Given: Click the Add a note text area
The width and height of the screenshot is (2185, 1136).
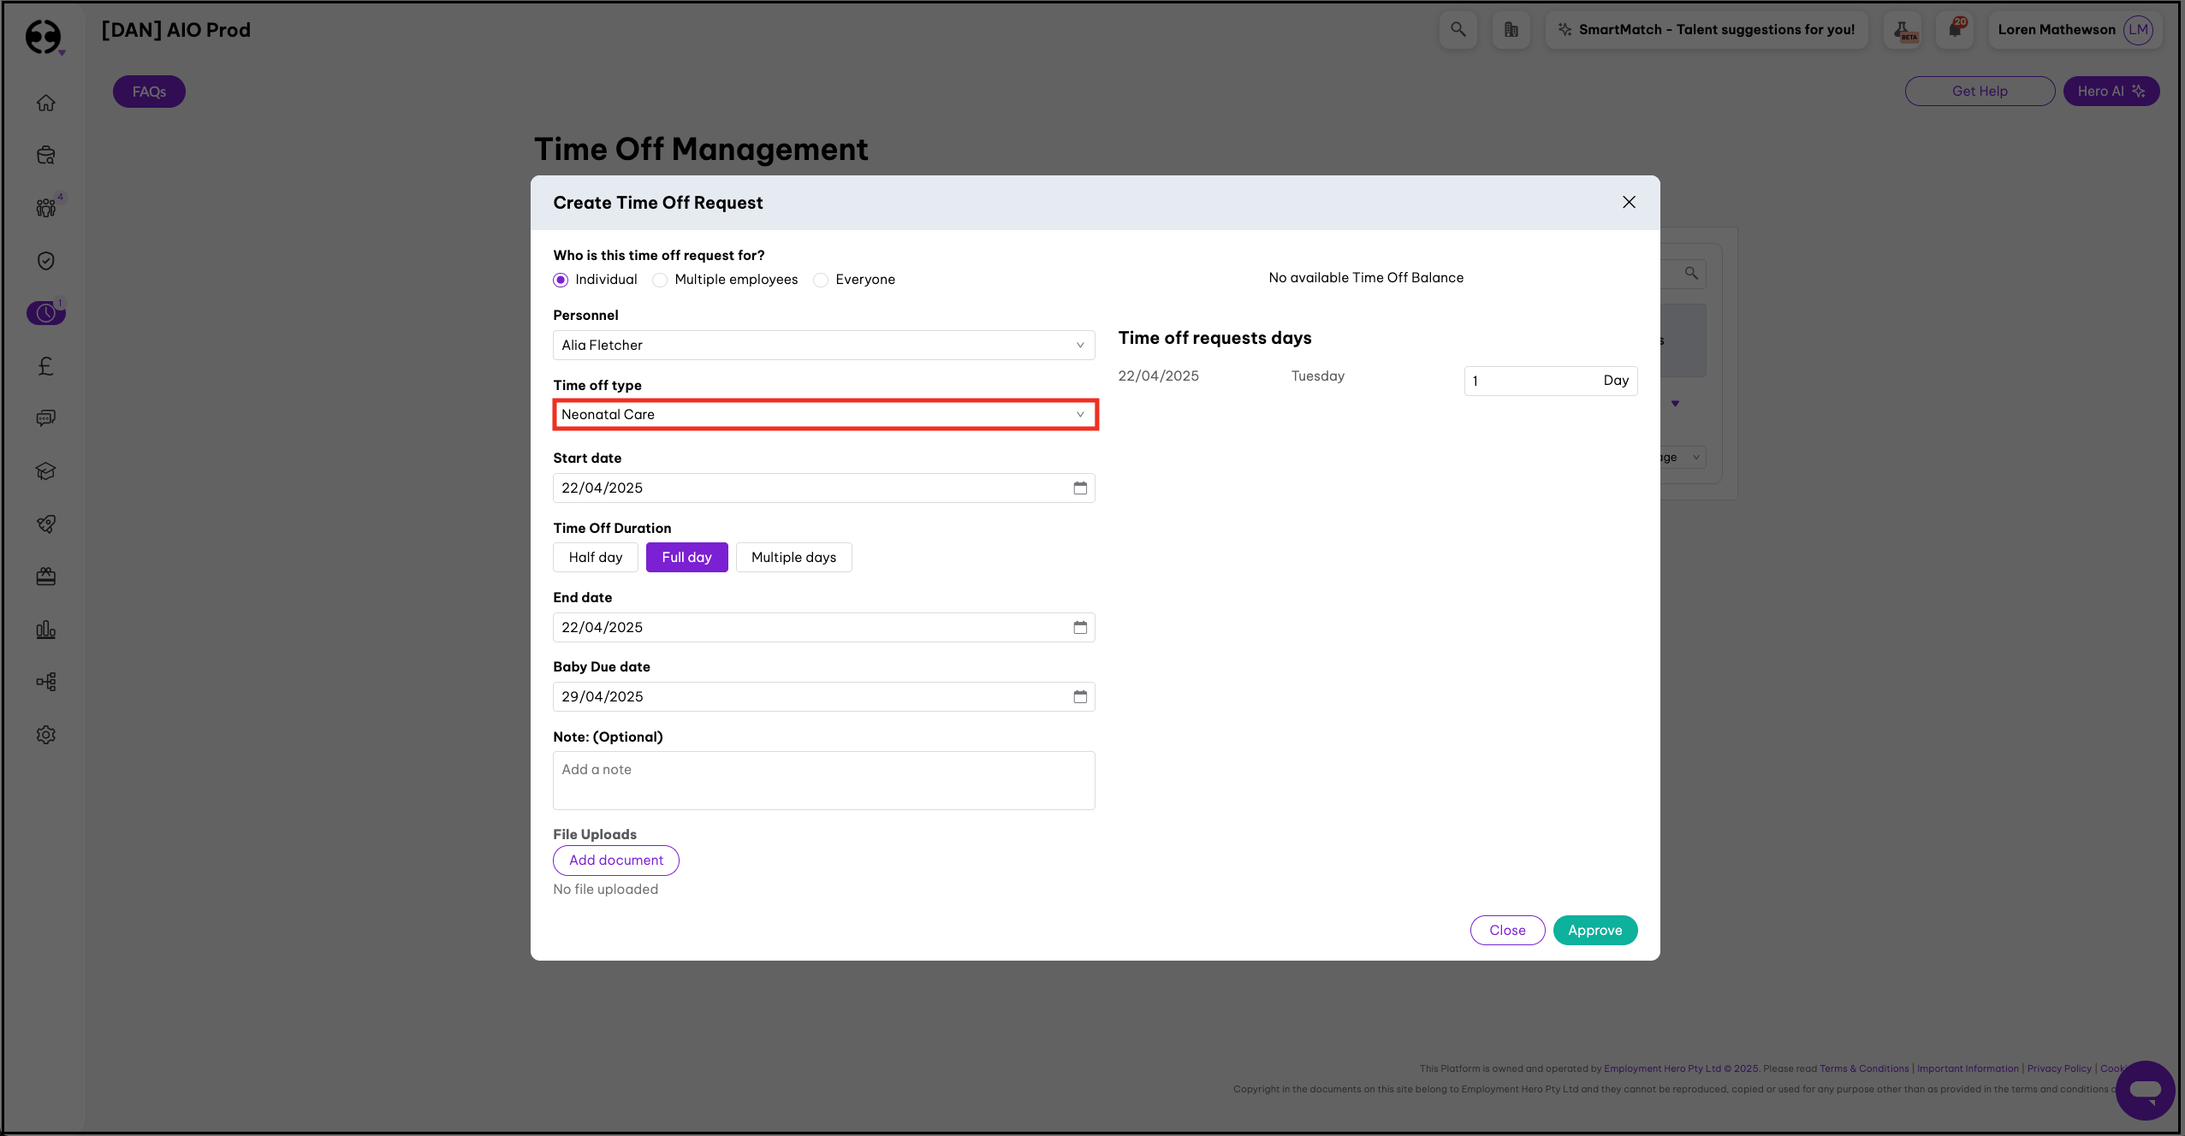Looking at the screenshot, I should point(823,780).
